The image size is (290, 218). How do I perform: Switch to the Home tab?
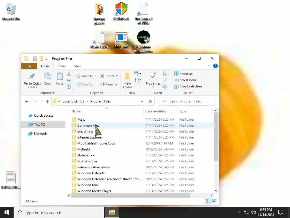pyautogui.click(x=45, y=66)
